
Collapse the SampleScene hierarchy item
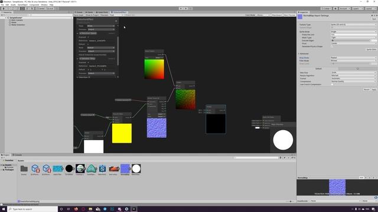point(6,18)
